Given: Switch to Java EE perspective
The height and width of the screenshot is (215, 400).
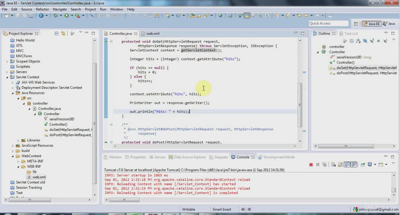Looking at the screenshot, I should click(371, 24).
